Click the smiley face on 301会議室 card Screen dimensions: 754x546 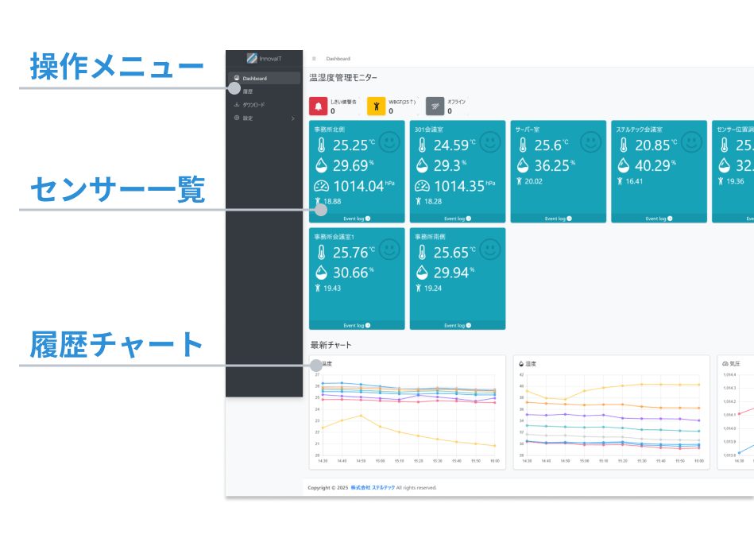(490, 142)
